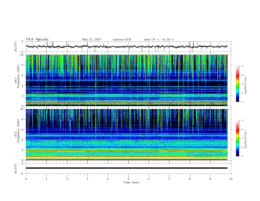Viewport: 260px width, 201px height.
Task: Click the time axis tick label "10"
Action: (x=231, y=179)
